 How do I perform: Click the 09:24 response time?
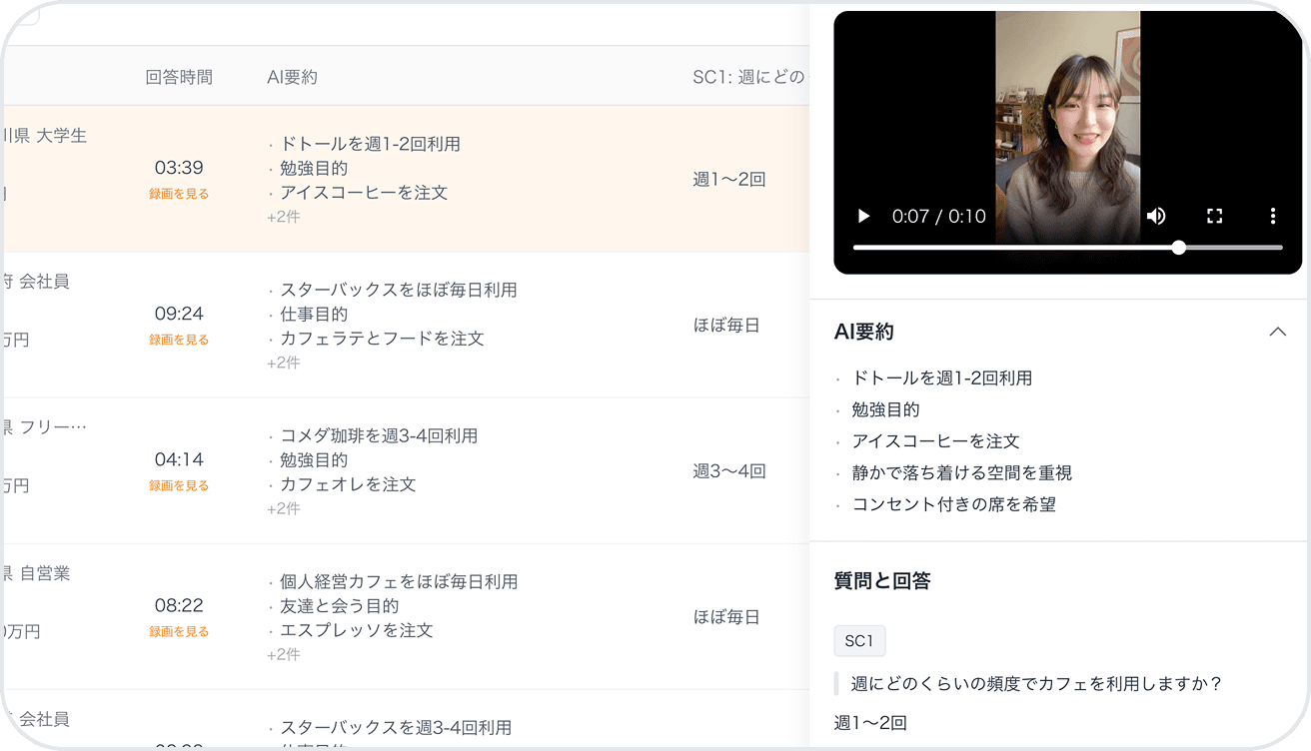[179, 314]
